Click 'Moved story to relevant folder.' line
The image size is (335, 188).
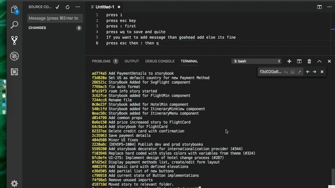[x=141, y=184]
